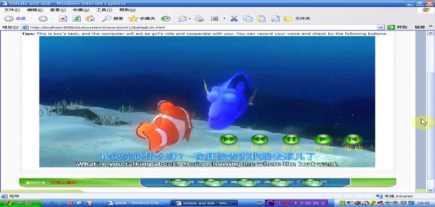The height and width of the screenshot is (207, 435).
Task: Click the rightmost green button in recording bar
Action: point(312,183)
